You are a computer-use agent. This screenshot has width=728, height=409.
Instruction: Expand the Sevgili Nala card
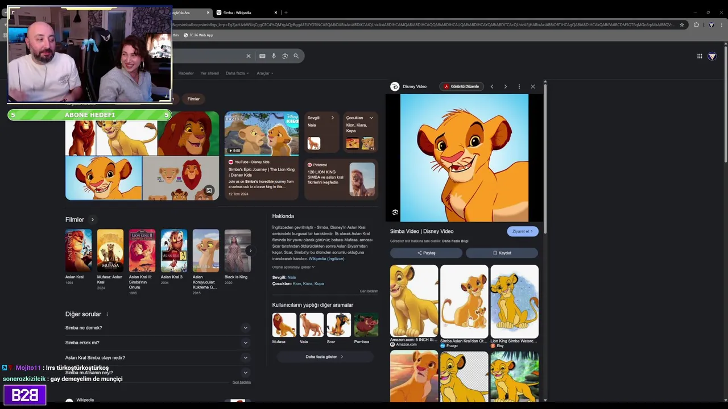pyautogui.click(x=333, y=118)
